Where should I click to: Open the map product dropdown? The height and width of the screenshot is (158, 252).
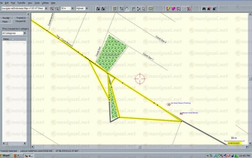46,8
